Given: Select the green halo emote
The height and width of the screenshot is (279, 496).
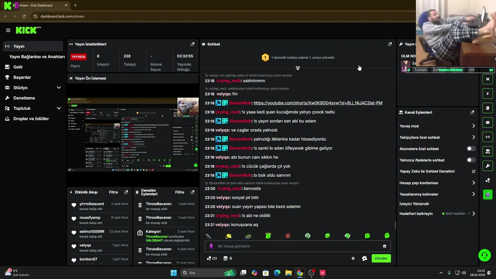Looking at the screenshot, I should point(268,236).
